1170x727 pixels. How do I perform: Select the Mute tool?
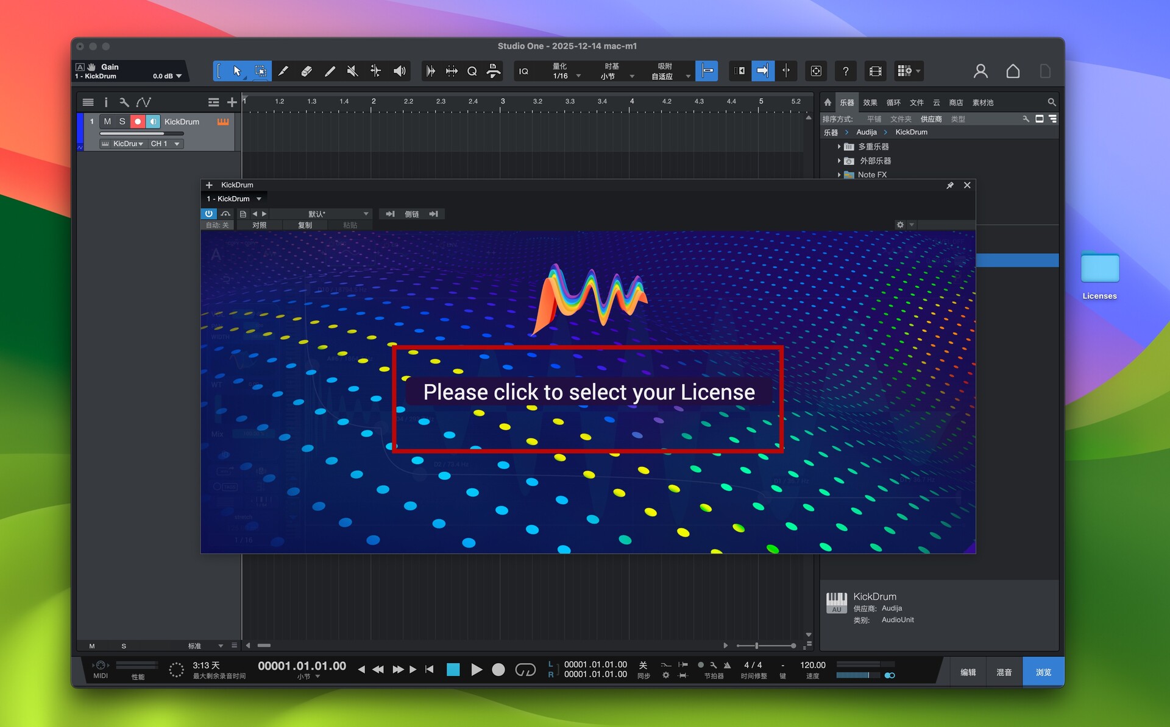pos(352,71)
